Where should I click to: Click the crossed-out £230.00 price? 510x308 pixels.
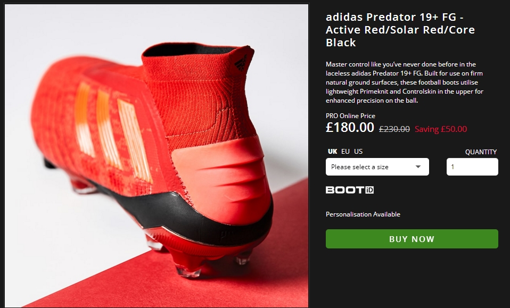[394, 129]
